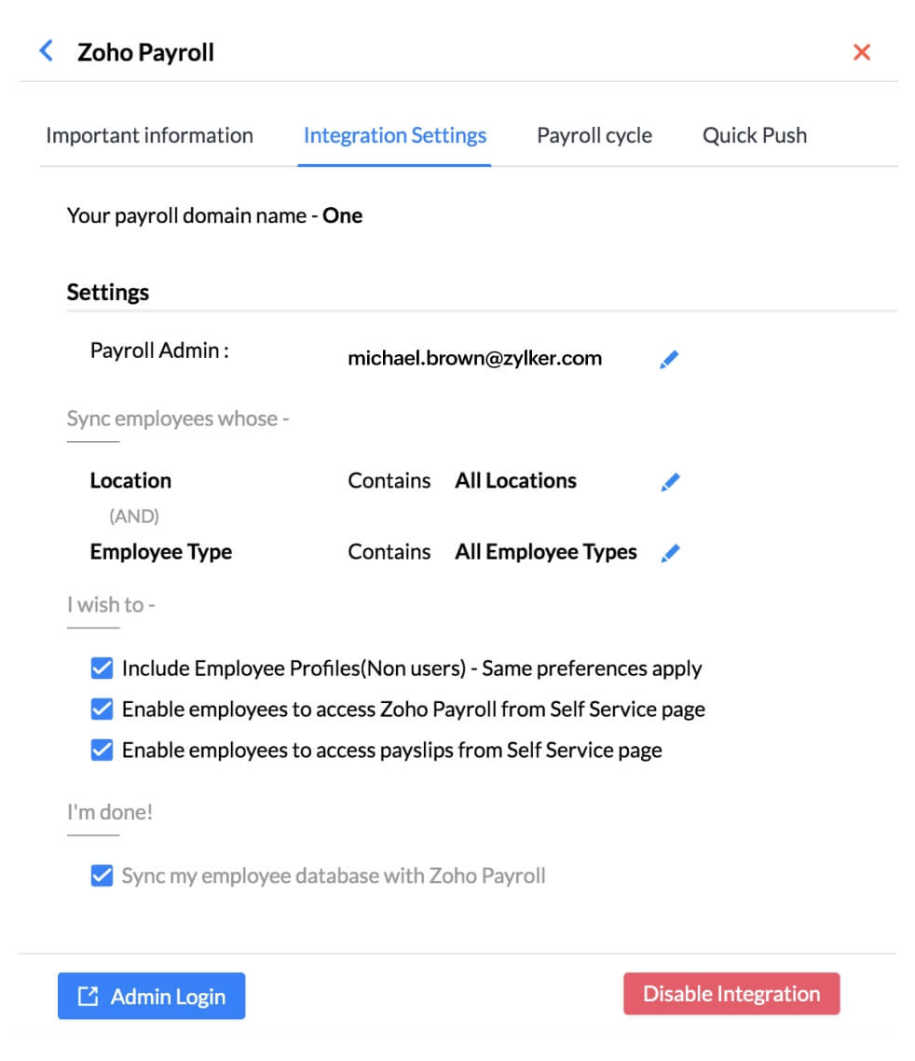Image resolution: width=915 pixels, height=1061 pixels.
Task: Open the Payroll cycle tab
Action: pos(594,136)
